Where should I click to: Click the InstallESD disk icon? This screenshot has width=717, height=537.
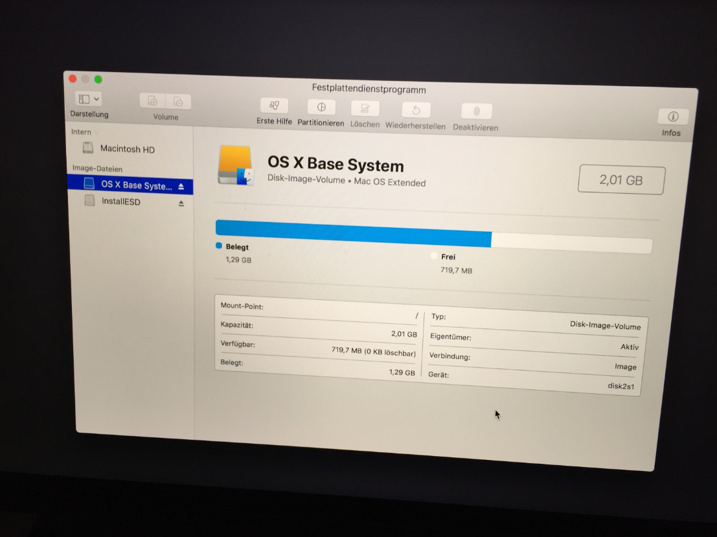click(x=89, y=200)
